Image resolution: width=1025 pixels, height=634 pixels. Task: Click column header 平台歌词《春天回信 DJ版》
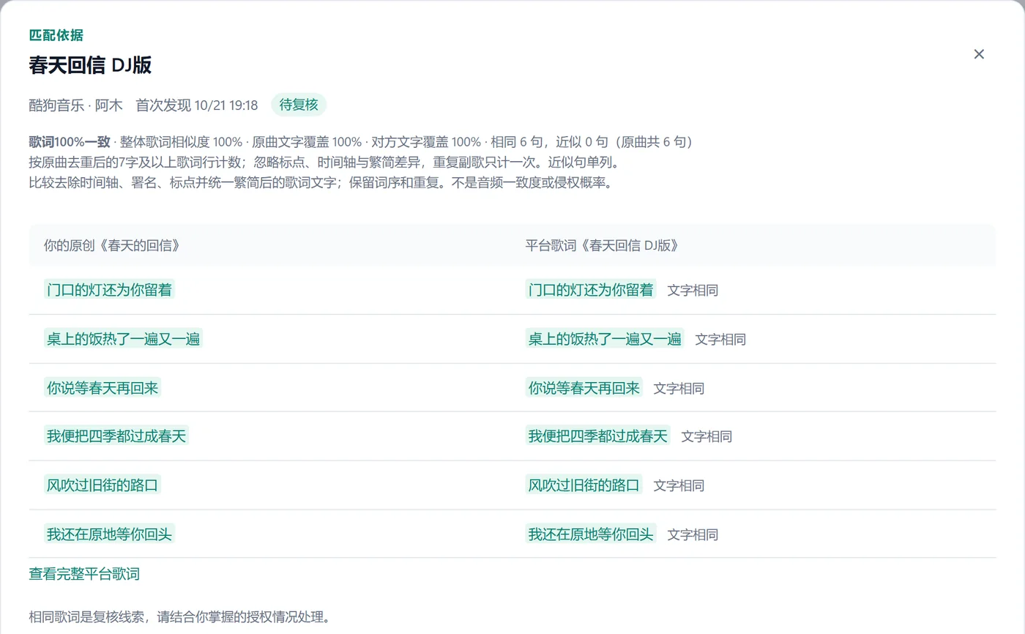[x=602, y=245]
